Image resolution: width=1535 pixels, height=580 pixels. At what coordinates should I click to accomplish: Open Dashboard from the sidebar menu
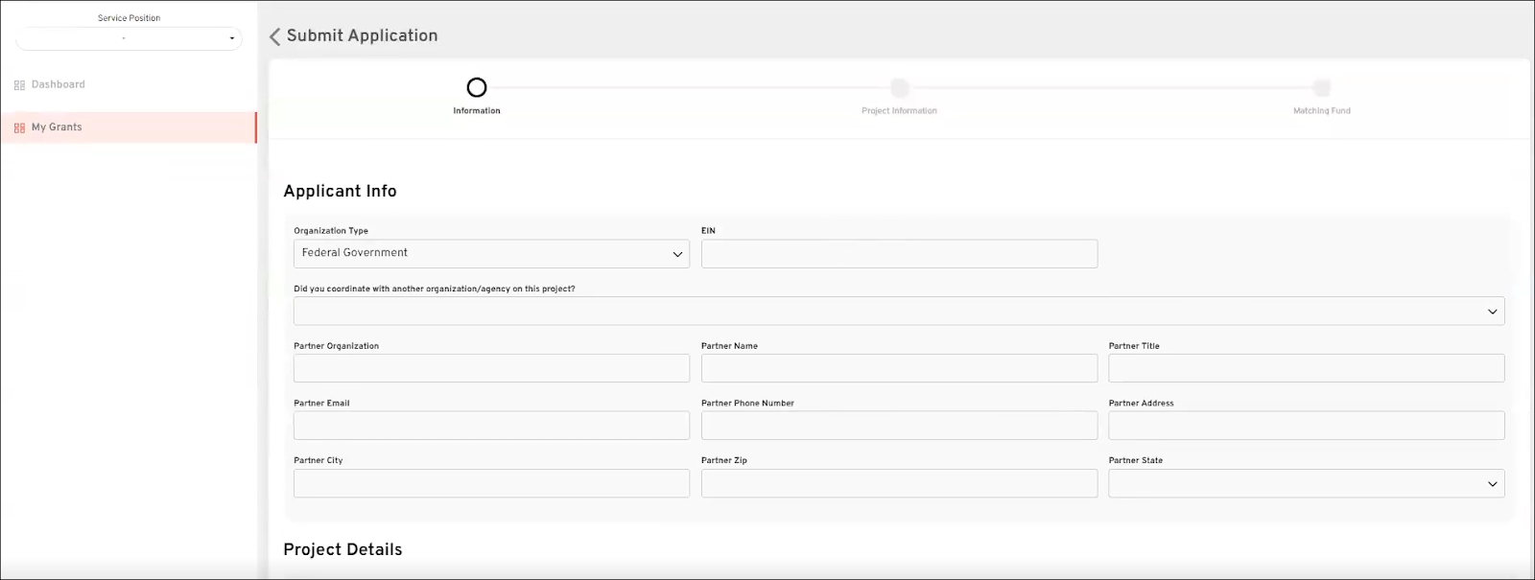[58, 84]
